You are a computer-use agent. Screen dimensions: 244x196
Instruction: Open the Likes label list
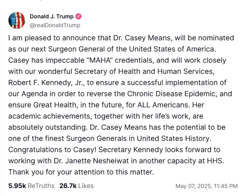pyautogui.click(x=86, y=186)
